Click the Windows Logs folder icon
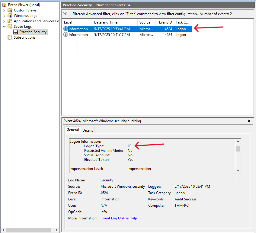Image resolution: width=256 pixels, height=233 pixels. point(10,16)
